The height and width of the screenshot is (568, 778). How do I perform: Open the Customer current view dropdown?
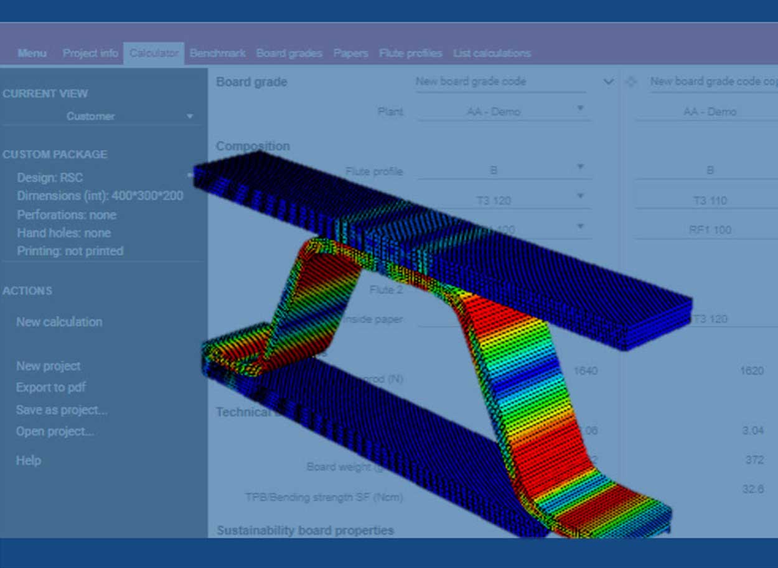101,116
